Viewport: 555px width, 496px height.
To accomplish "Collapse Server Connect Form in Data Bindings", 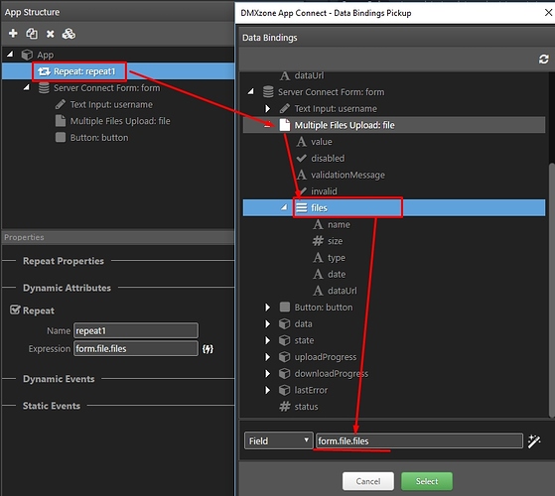I will [251, 91].
